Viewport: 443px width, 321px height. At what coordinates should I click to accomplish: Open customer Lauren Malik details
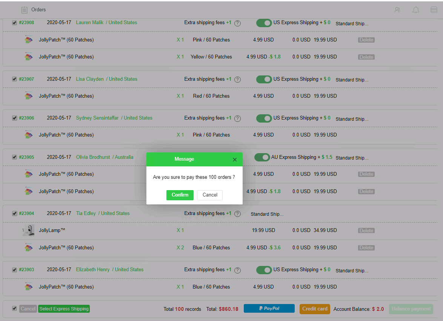tap(89, 22)
